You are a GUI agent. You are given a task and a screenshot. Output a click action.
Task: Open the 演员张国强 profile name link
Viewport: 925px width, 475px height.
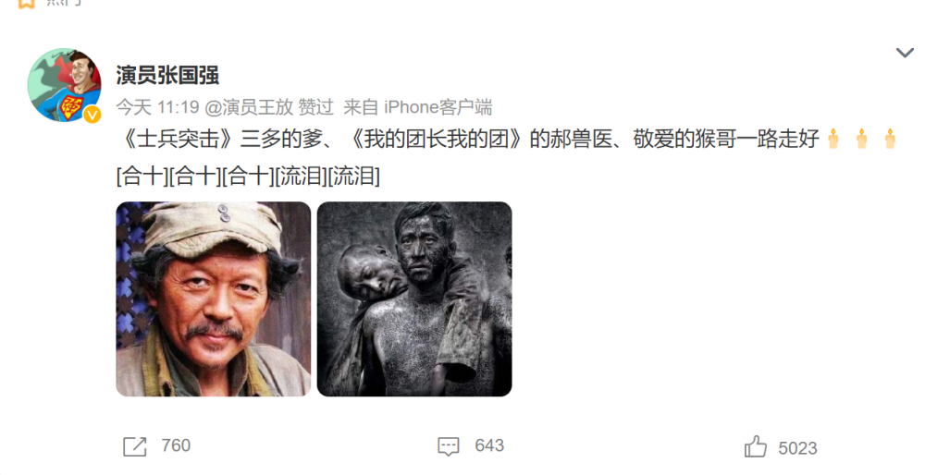167,76
